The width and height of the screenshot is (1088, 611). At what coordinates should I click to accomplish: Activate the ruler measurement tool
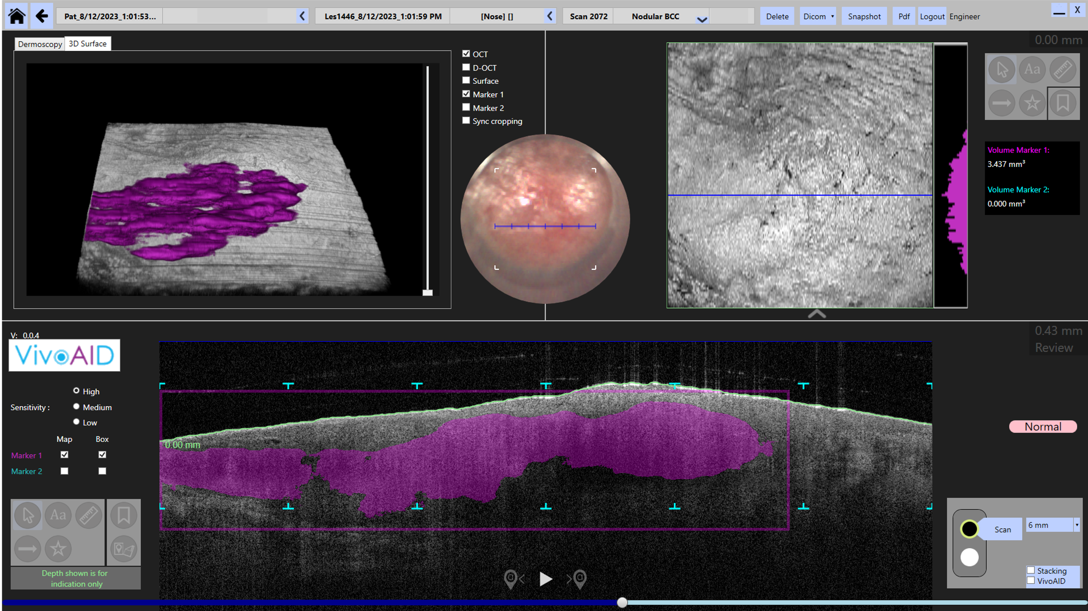pyautogui.click(x=1064, y=69)
